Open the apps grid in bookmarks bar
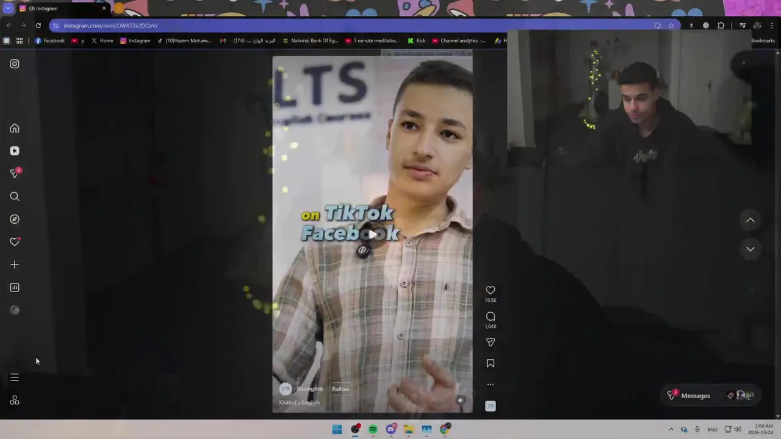The width and height of the screenshot is (781, 439). point(20,41)
